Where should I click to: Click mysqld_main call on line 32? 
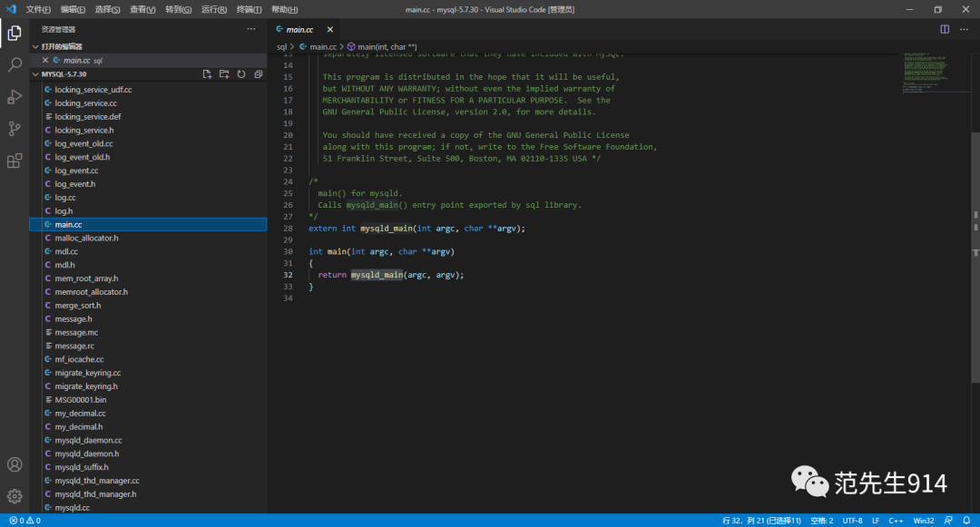(x=377, y=275)
